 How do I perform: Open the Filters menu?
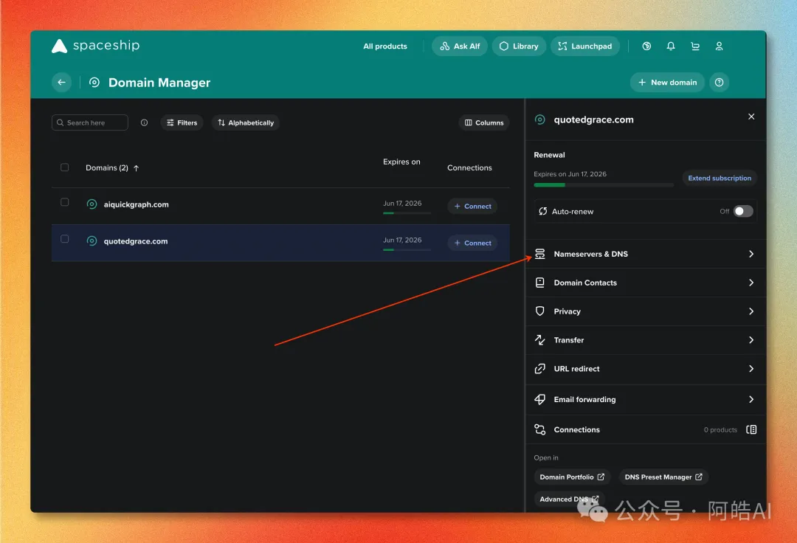(x=182, y=122)
